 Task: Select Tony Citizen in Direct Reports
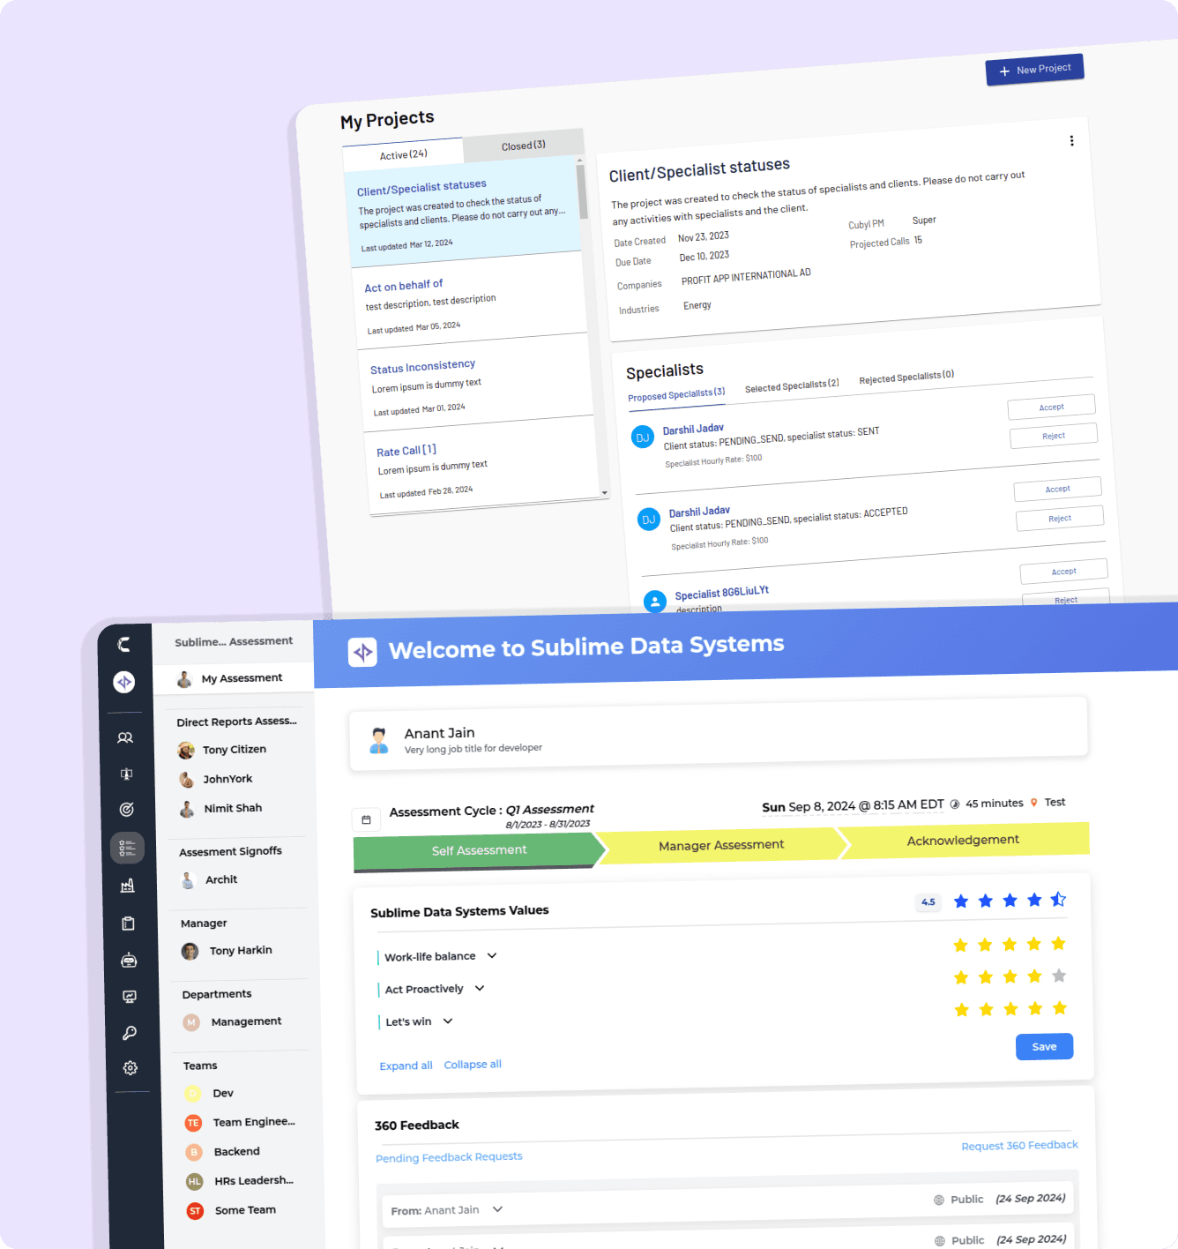[234, 750]
